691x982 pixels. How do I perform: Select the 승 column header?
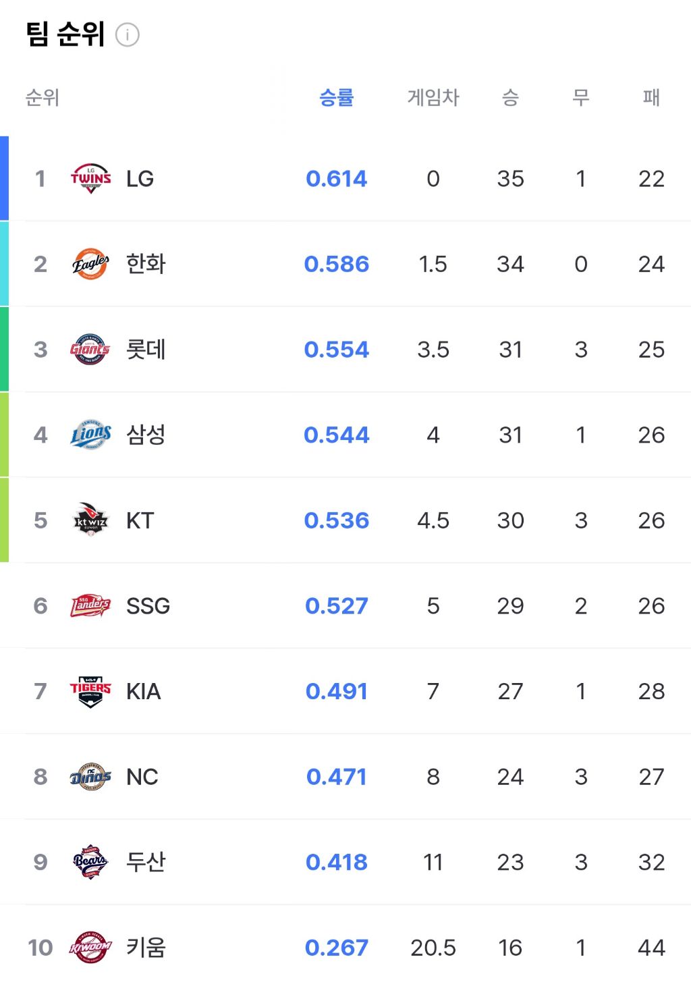click(510, 98)
